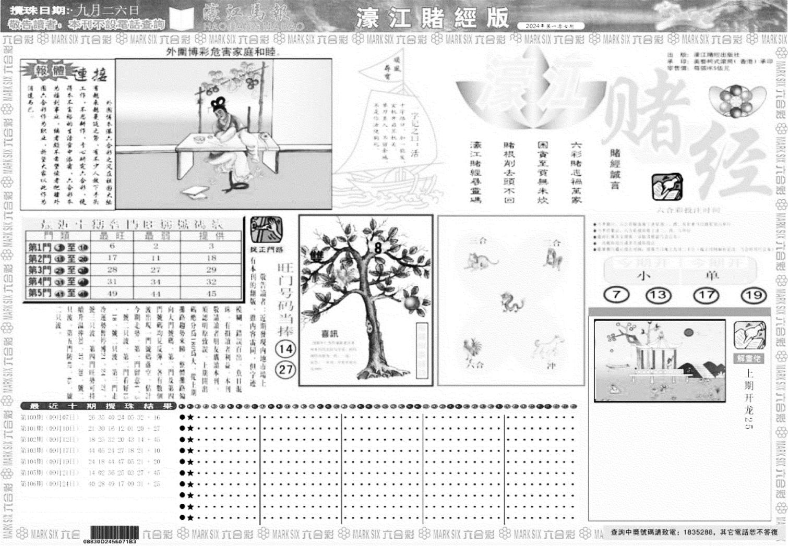Click the 单 prediction label
Image resolution: width=788 pixels, height=546 pixels.
tap(712, 275)
